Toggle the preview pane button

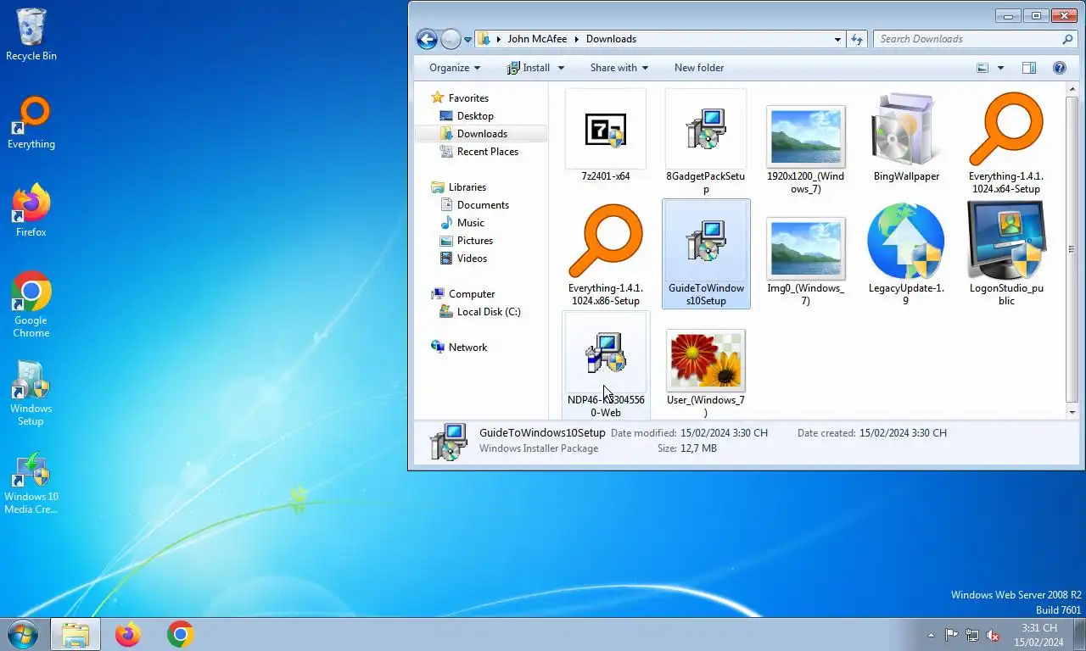point(1029,68)
